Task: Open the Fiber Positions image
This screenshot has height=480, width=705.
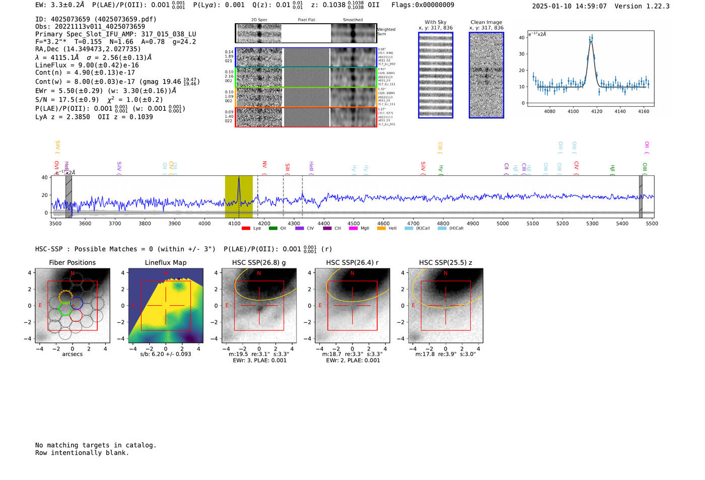Action: point(73,306)
